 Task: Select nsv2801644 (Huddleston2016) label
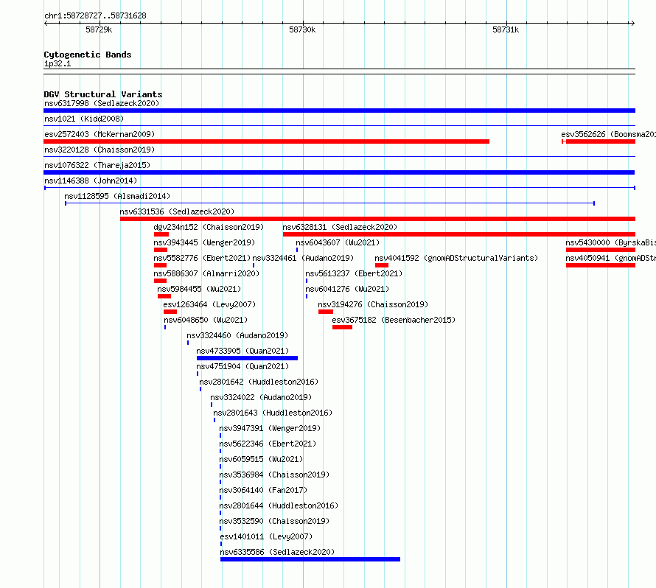click(x=279, y=505)
